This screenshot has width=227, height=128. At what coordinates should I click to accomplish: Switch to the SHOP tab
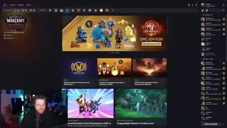(28, 5)
